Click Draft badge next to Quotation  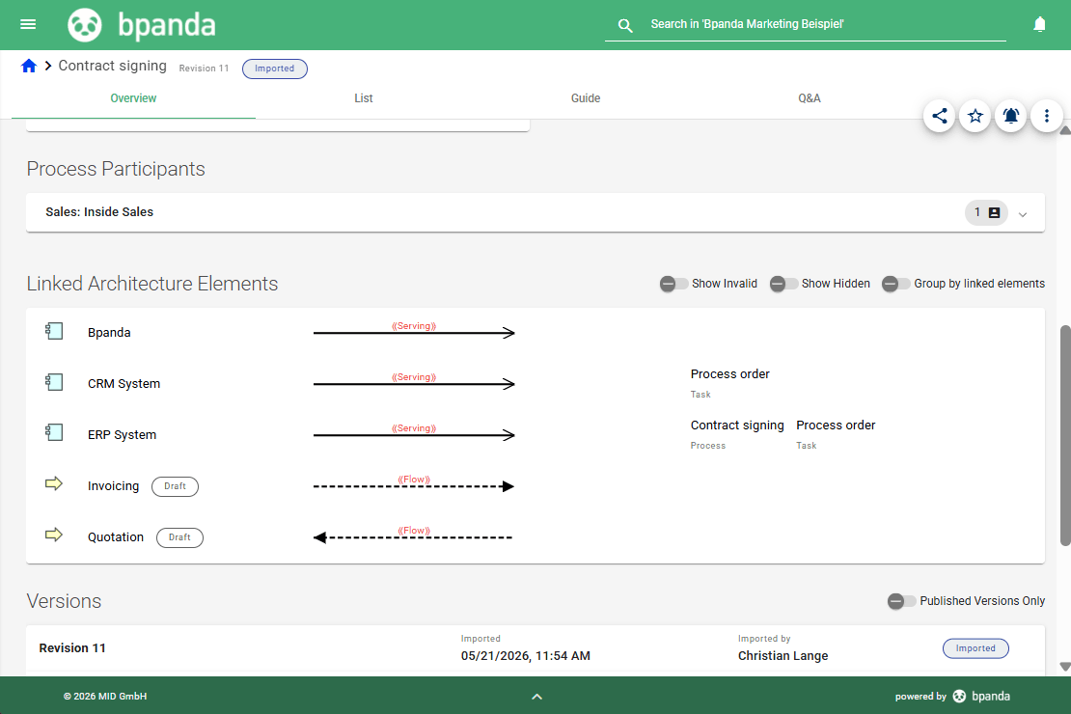coord(179,537)
